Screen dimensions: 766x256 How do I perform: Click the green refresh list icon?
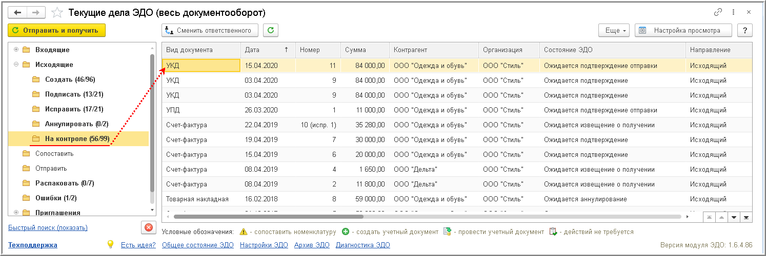(271, 31)
